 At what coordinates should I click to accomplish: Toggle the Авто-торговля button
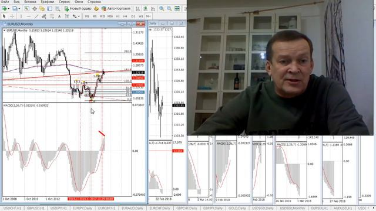[x=116, y=9]
